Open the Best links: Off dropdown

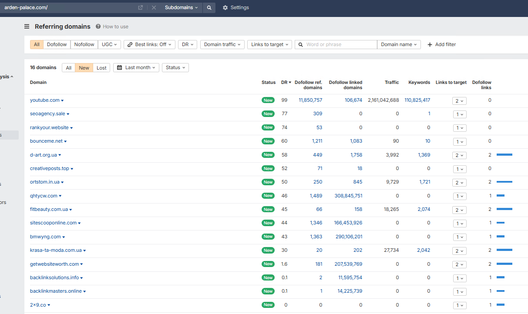151,44
